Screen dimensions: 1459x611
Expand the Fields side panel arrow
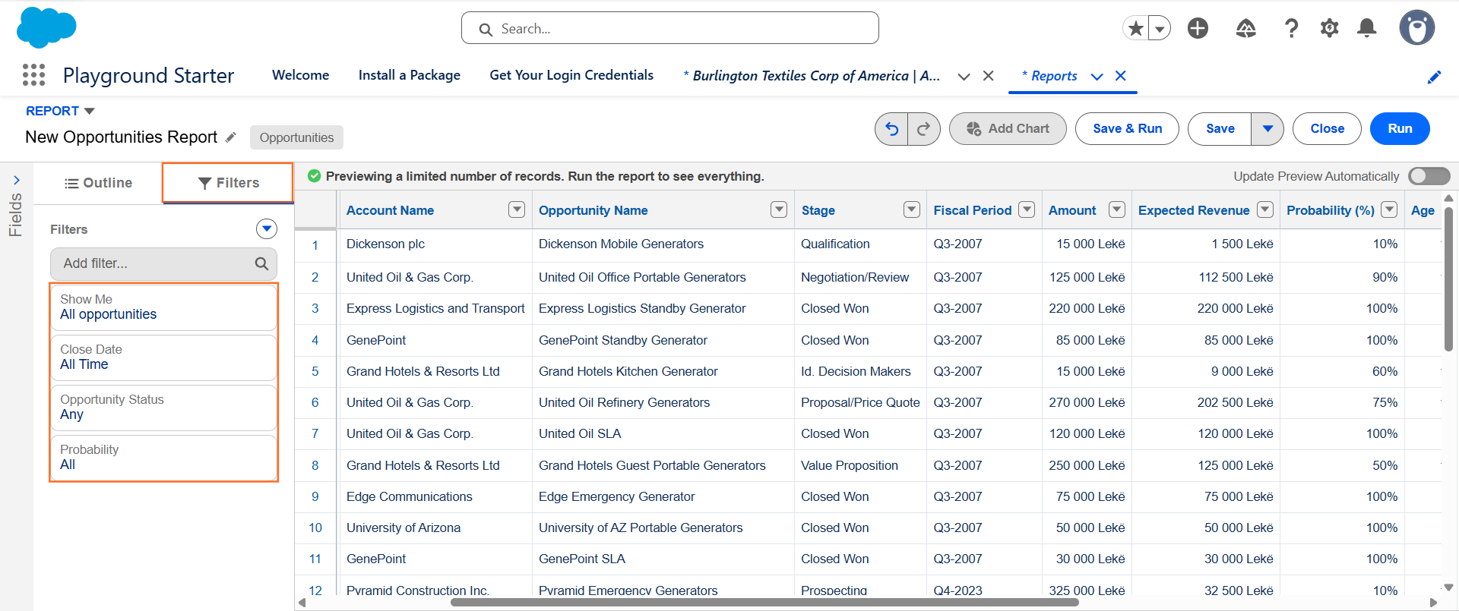17,181
